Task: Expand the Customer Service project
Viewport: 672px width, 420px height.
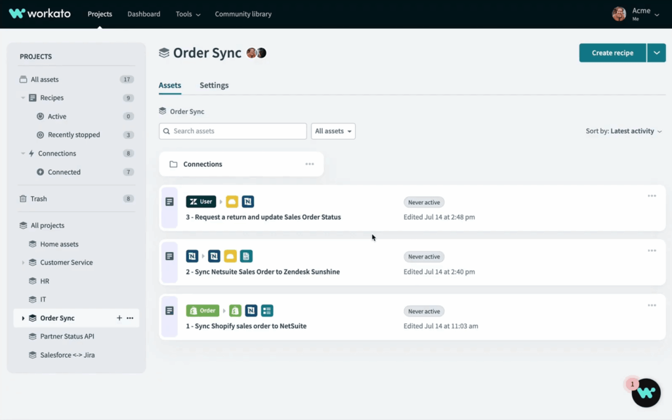Action: 23,262
